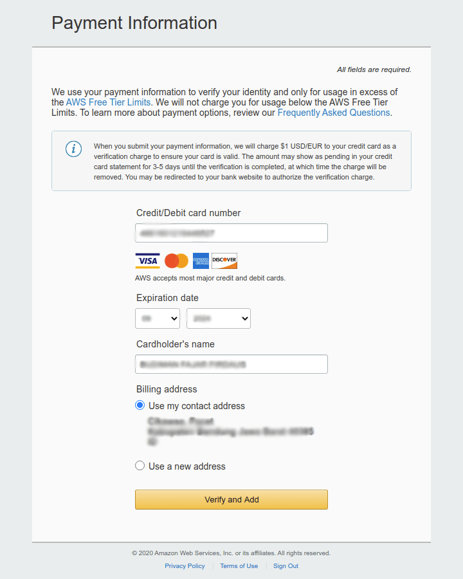Open the expiration year dropdown
The width and height of the screenshot is (463, 579).
click(219, 318)
